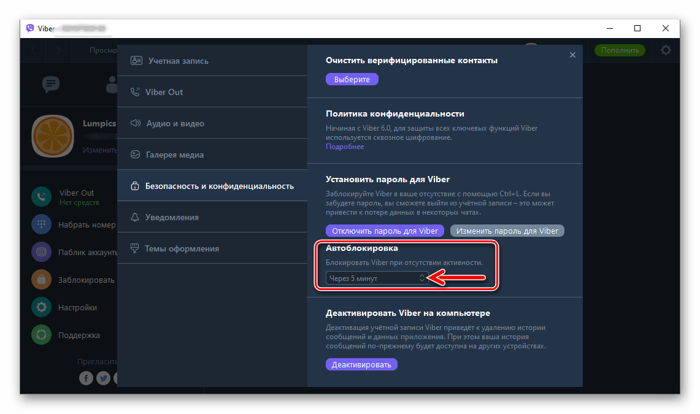Click the media gallery picture icon

pyautogui.click(x=135, y=155)
